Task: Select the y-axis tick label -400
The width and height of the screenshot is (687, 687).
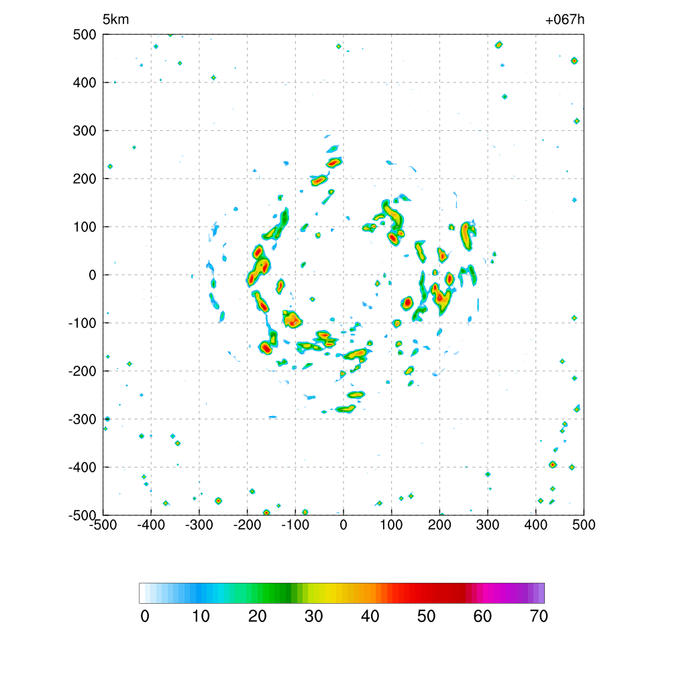Action: 82,468
